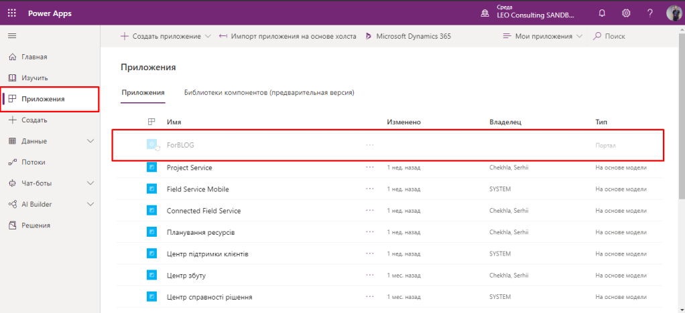Switch to Библиотеки компонентов tab
This screenshot has width=685, height=313.
(269, 92)
